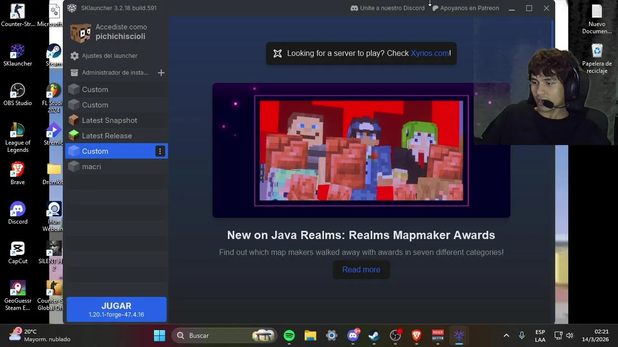Open Unite a nuestro Discord link

click(387, 8)
